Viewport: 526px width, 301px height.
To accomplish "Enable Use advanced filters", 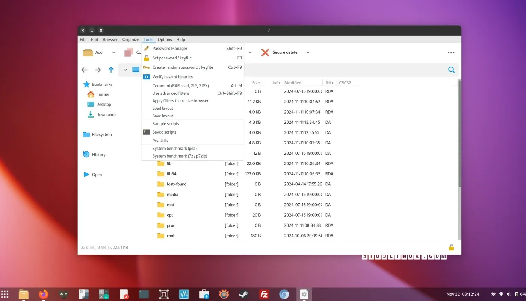I will [171, 93].
